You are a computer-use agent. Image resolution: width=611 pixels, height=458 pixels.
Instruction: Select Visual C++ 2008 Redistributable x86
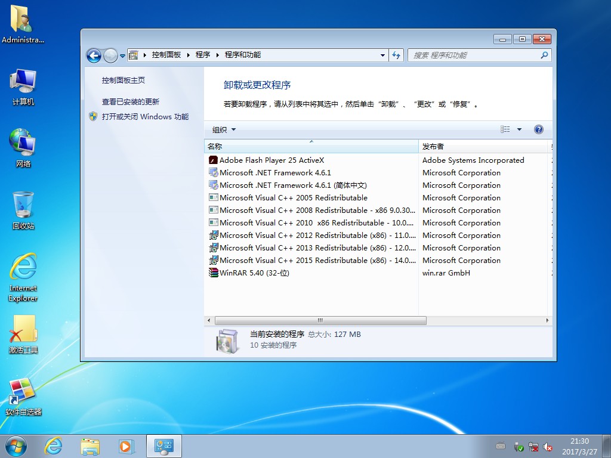point(317,211)
